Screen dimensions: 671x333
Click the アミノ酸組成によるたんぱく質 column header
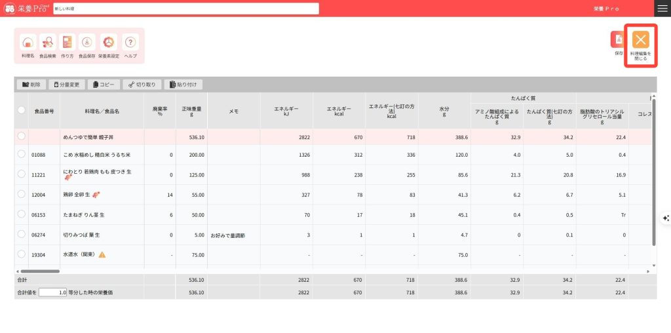(x=497, y=116)
